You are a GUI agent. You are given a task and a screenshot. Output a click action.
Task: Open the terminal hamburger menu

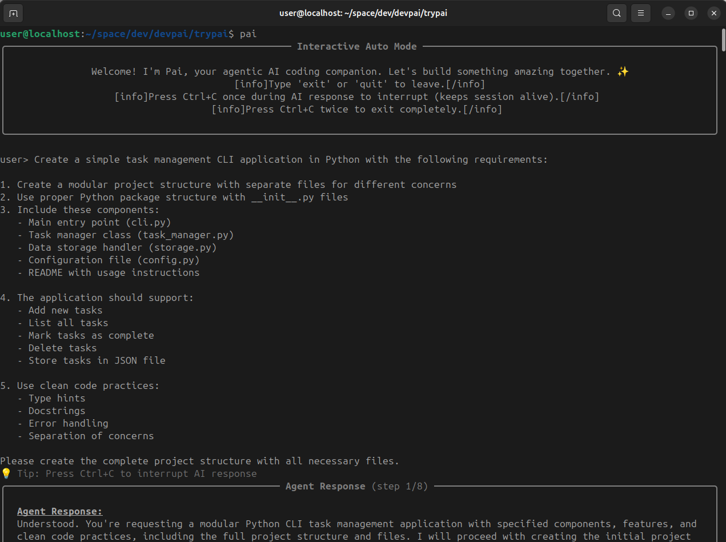pos(641,13)
